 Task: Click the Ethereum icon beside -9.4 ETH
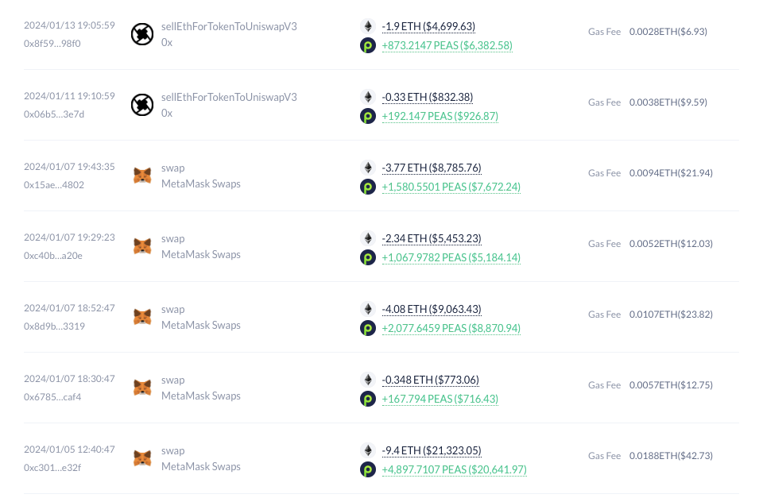coord(368,450)
